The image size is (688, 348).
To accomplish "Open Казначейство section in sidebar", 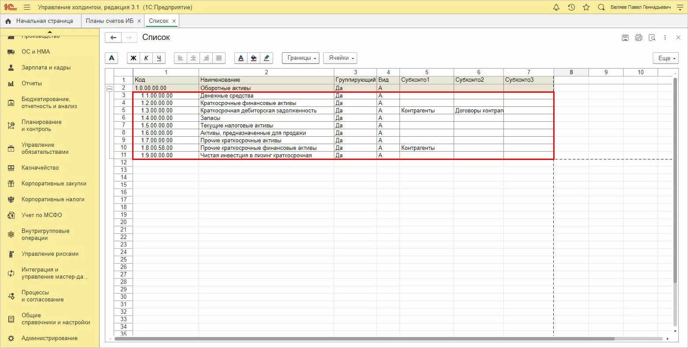I will (x=40, y=168).
